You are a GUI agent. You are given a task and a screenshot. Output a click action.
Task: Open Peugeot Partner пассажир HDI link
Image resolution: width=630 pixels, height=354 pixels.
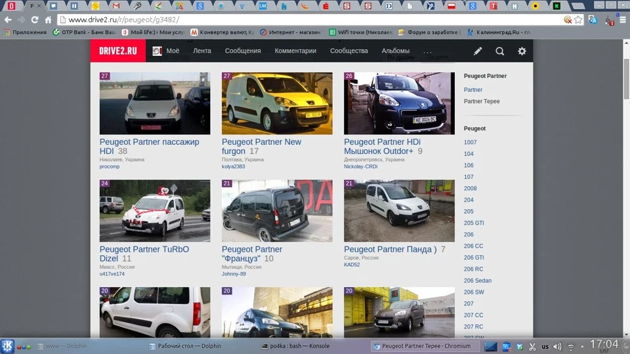coord(149,146)
